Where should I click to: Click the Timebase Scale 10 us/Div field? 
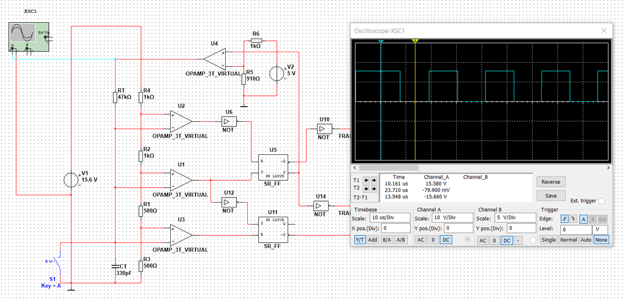click(x=389, y=218)
